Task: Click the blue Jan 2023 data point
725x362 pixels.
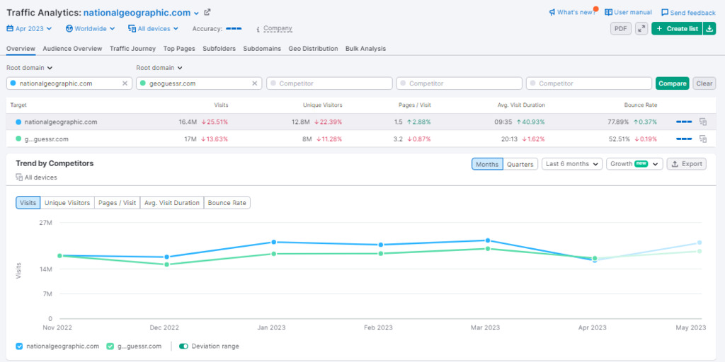Action: [x=274, y=242]
